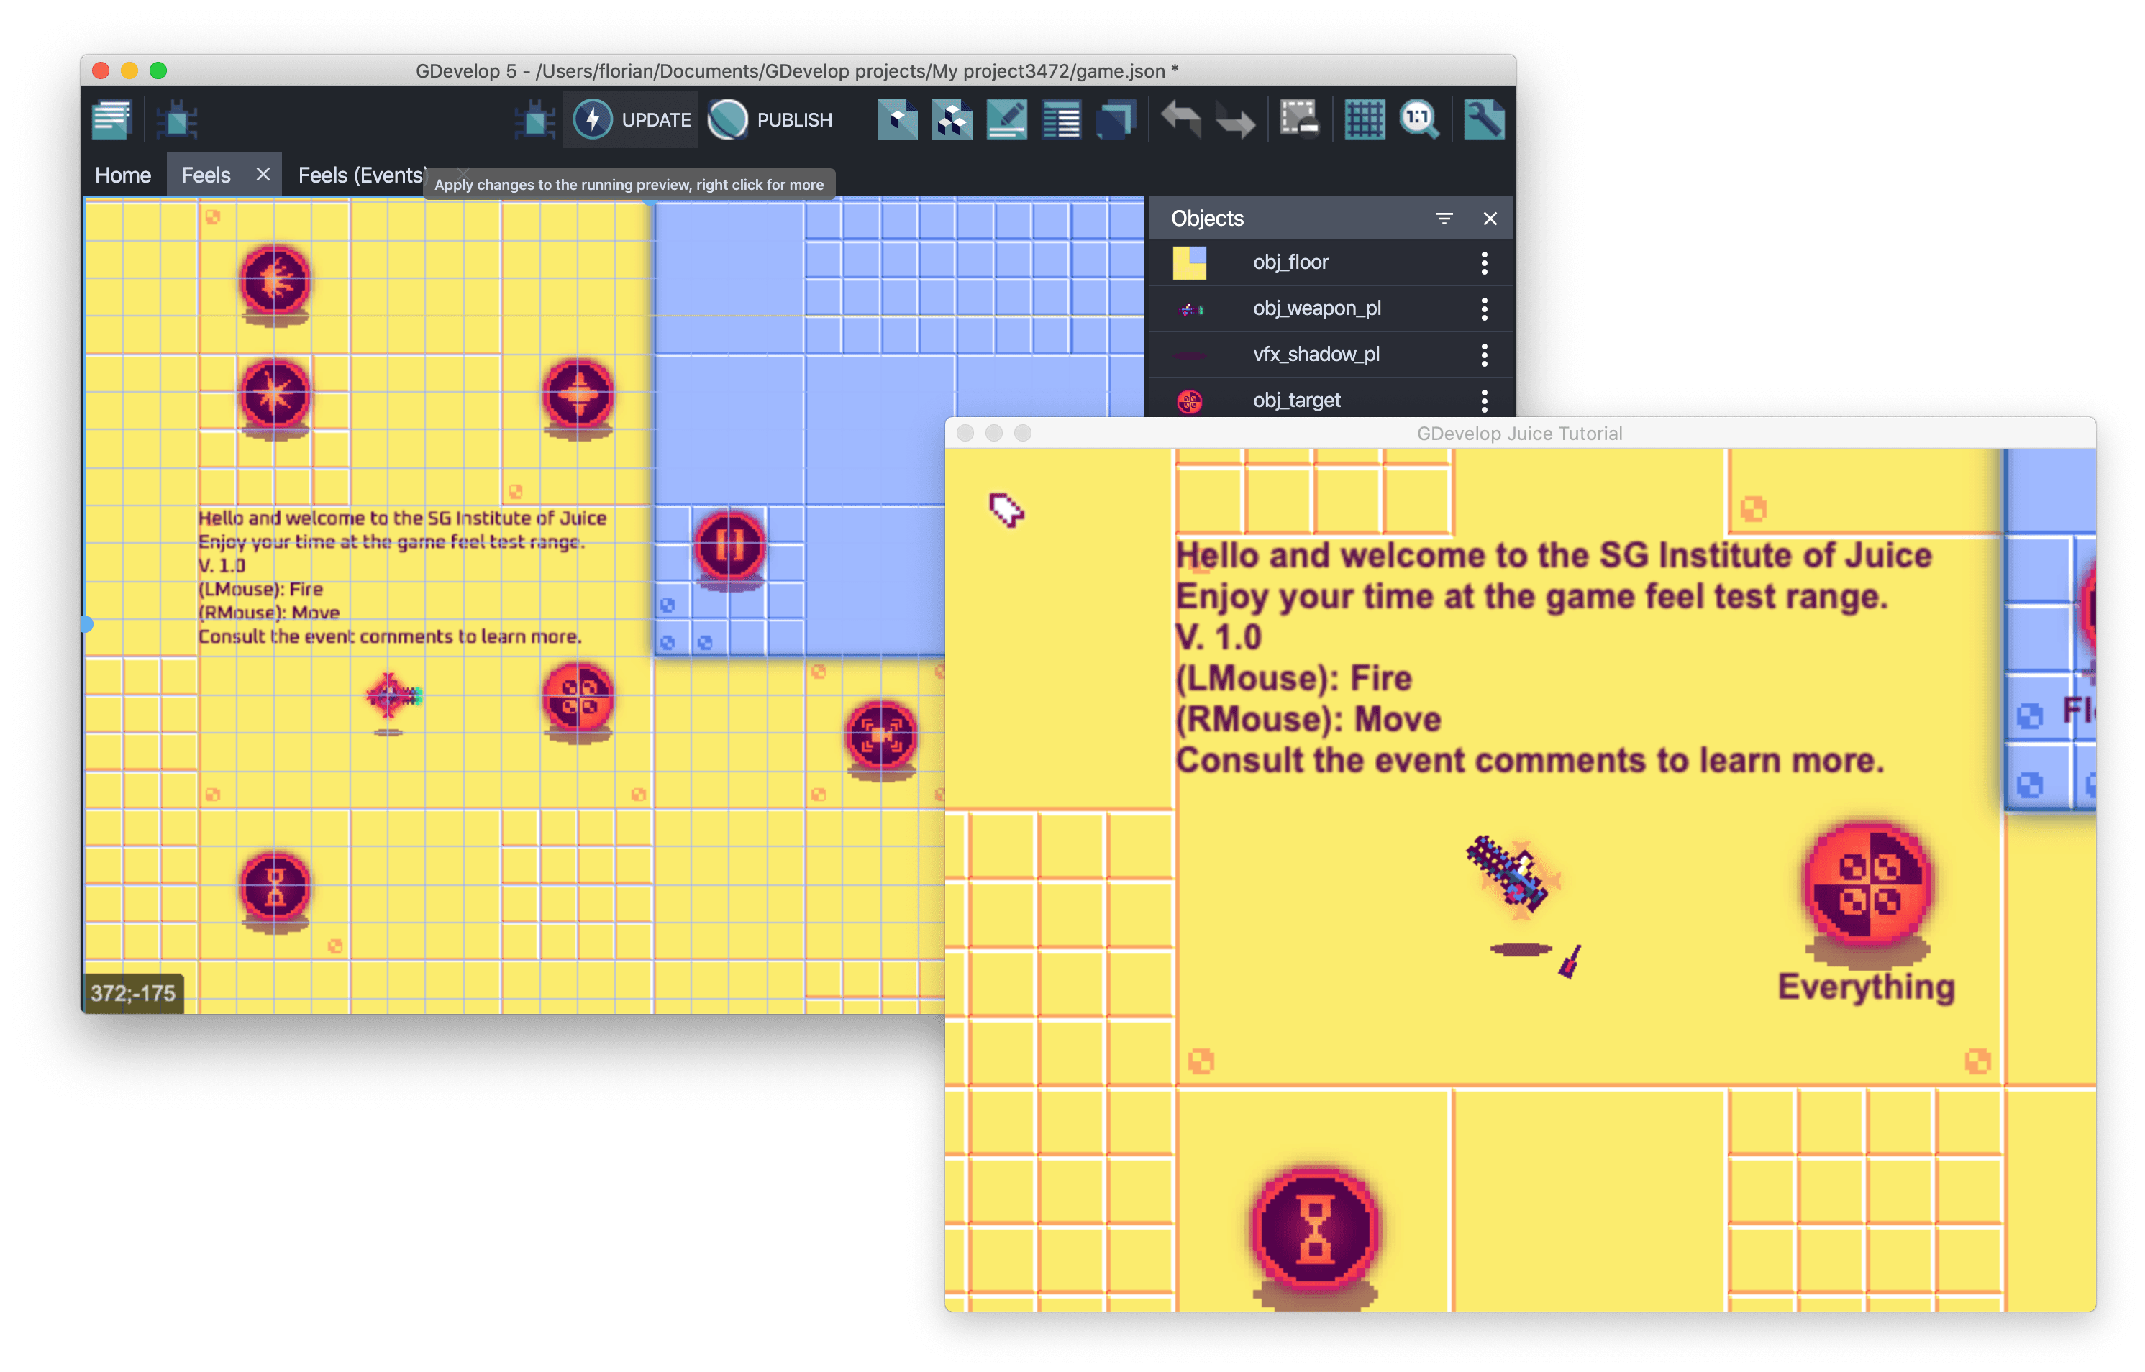Toggle the grid display icon
This screenshot has height=1372, width=2145.
click(1365, 119)
